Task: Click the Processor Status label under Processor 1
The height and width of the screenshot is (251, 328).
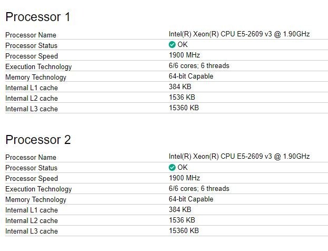Action: click(32, 45)
